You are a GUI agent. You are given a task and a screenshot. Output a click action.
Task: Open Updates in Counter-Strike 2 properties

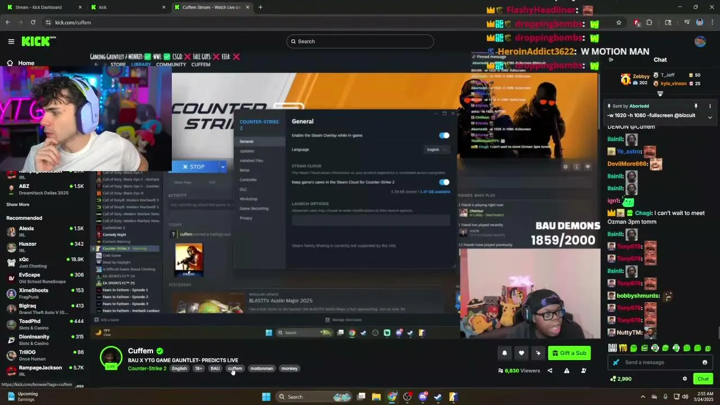(247, 151)
